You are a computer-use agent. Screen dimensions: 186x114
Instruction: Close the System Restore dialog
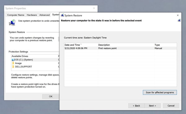pos(178,15)
